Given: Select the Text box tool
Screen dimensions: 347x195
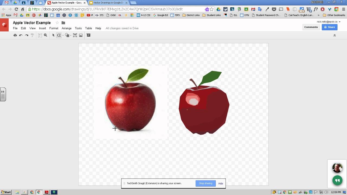Looking at the screenshot, I should pos(75,35).
